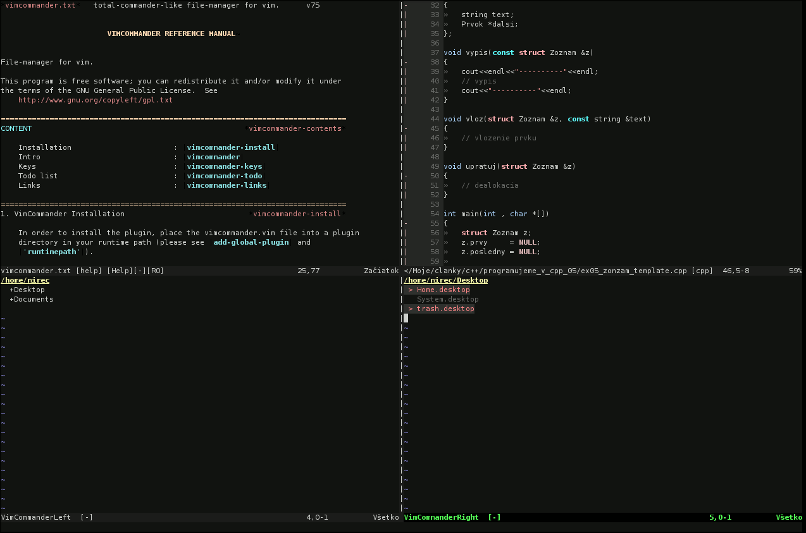This screenshot has height=533, width=806.
Task: Open the vimcommander-keys help link
Action: pyautogui.click(x=224, y=166)
